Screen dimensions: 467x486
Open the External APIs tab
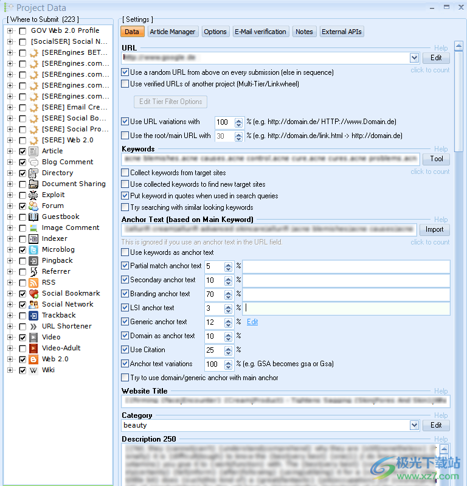point(342,32)
